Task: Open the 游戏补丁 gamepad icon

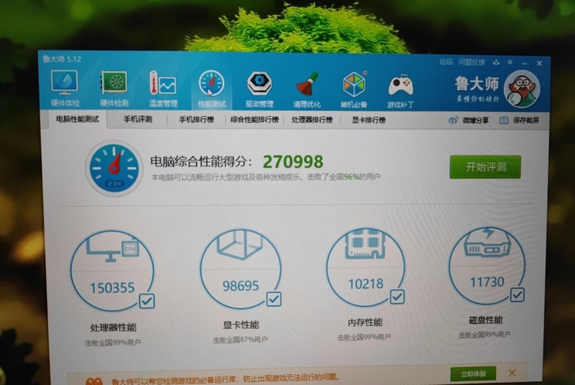Action: (x=400, y=90)
